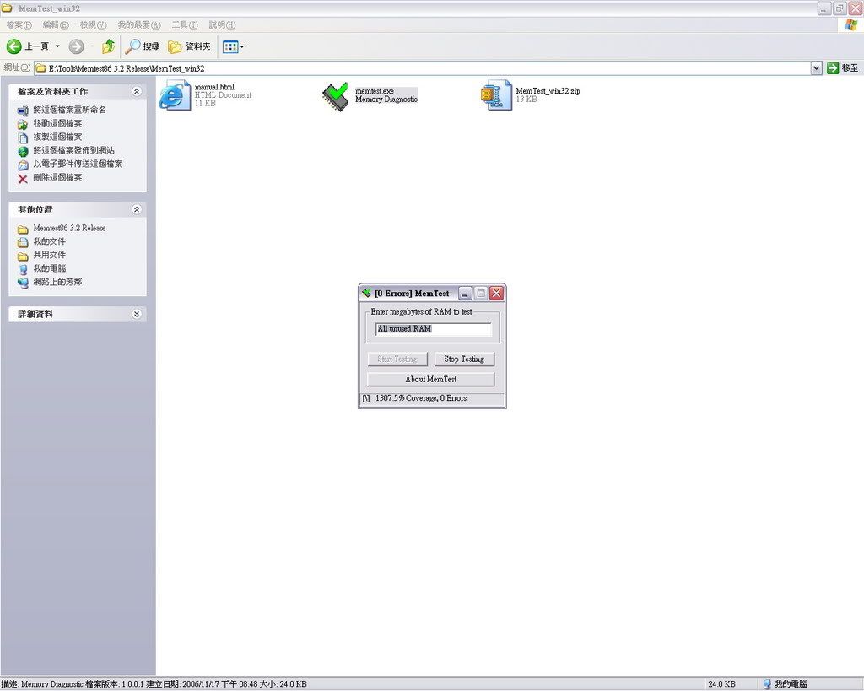Open the 檔案(F) File menu
Image resolution: width=864 pixels, height=691 pixels.
(x=19, y=24)
